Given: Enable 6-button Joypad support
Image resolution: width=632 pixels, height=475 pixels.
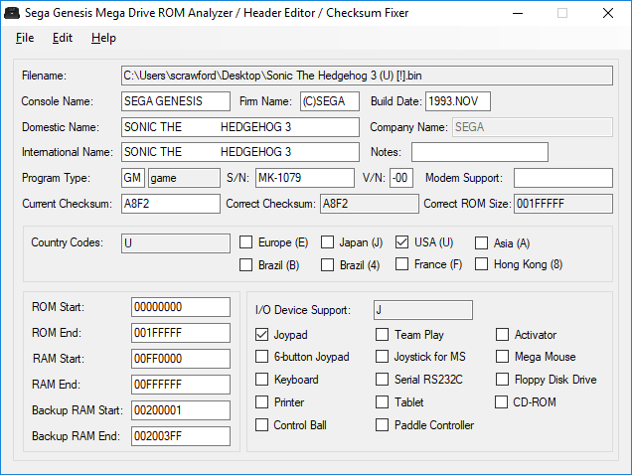Looking at the screenshot, I should [262, 357].
